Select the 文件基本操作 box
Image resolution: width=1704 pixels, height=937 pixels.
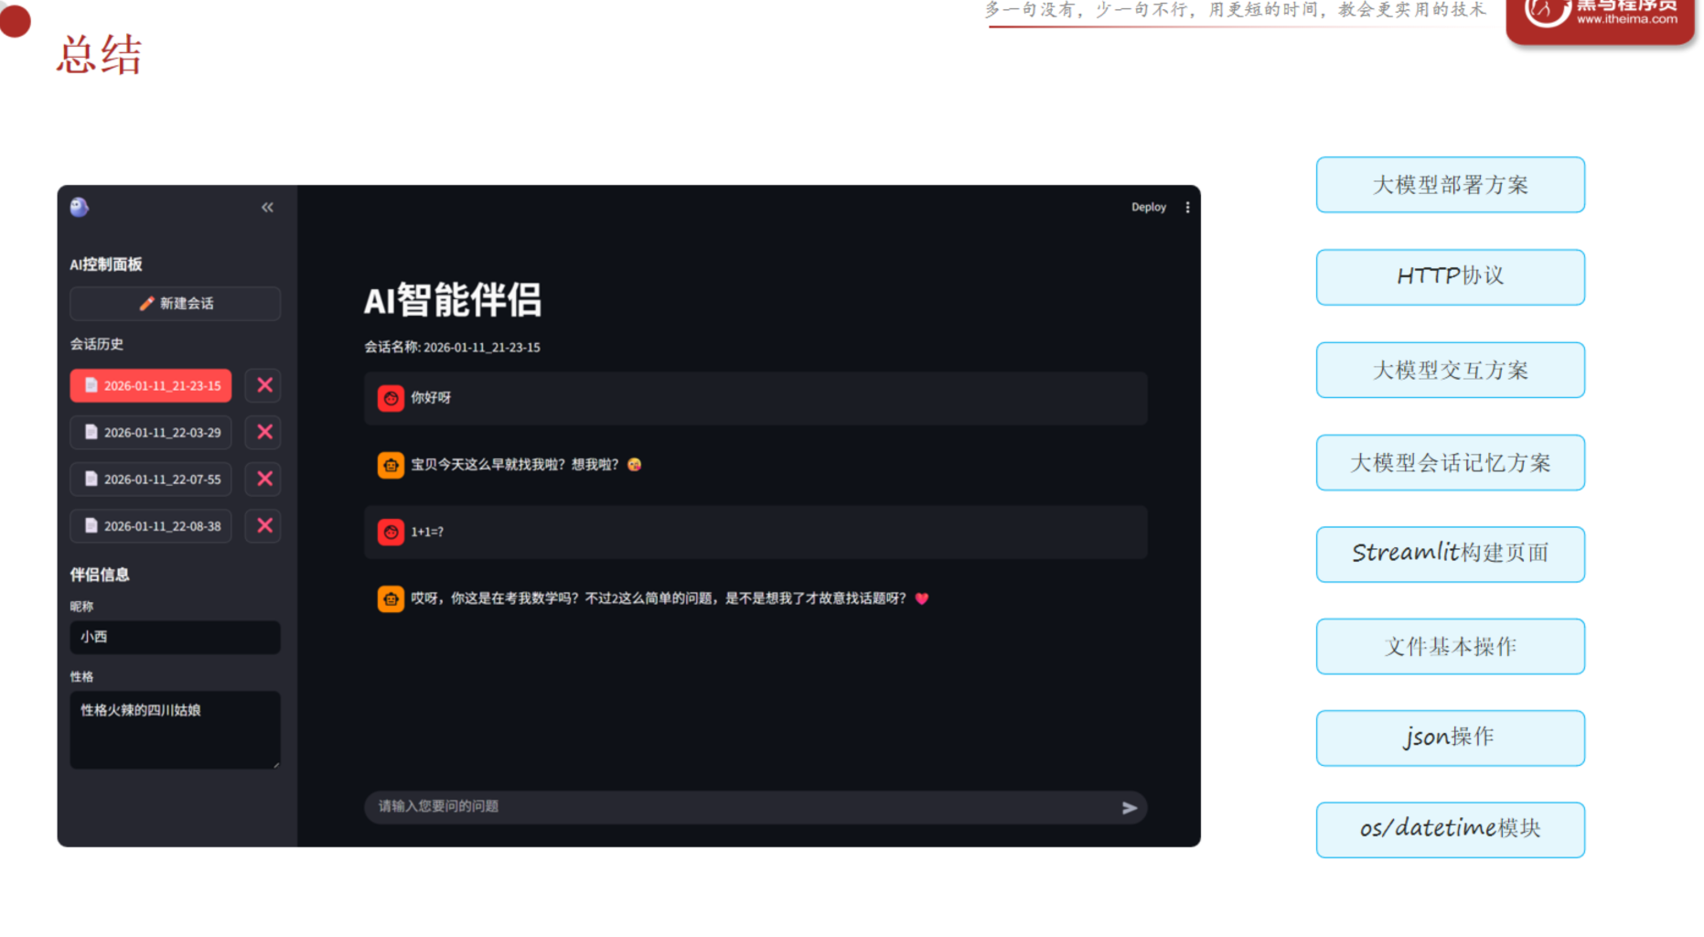tap(1450, 647)
